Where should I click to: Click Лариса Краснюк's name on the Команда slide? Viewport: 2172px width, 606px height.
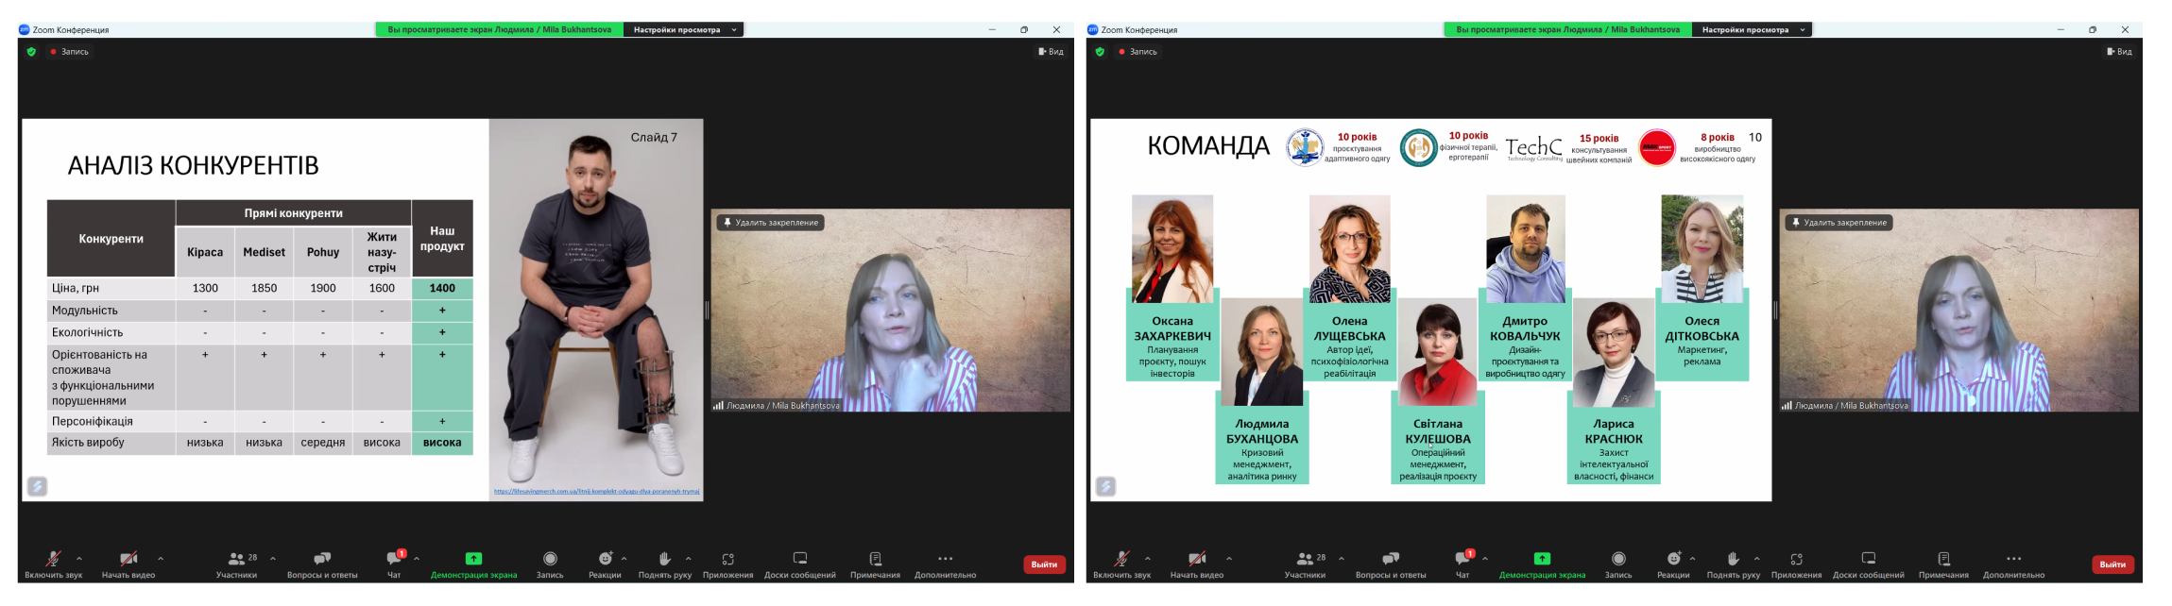click(x=1614, y=431)
